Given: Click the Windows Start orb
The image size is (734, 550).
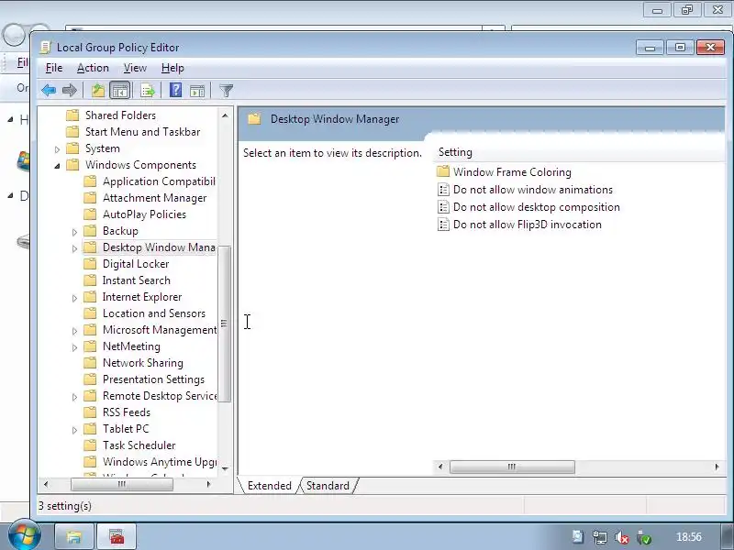Looking at the screenshot, I should point(24,534).
